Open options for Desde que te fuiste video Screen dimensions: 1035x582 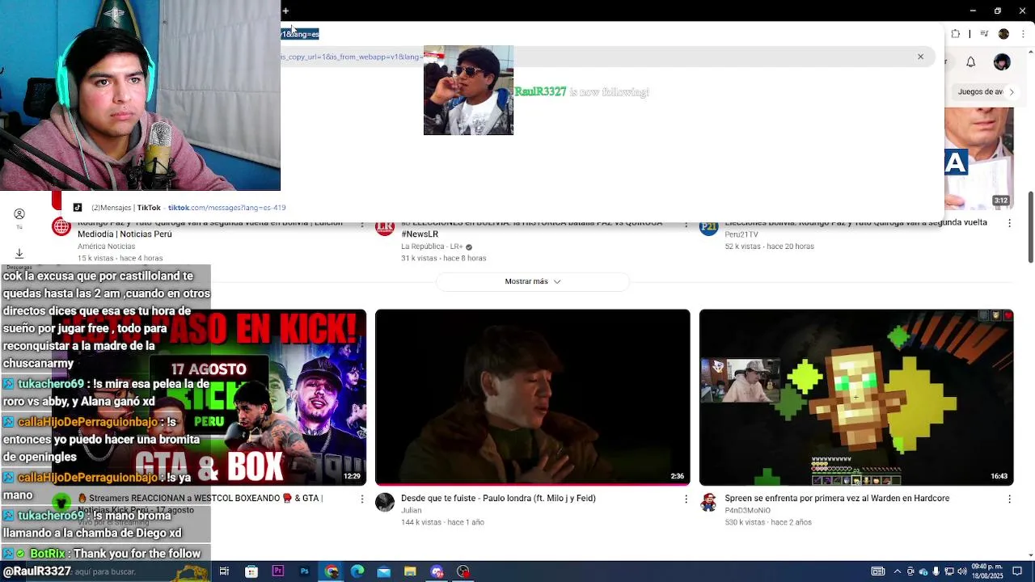[686, 499]
